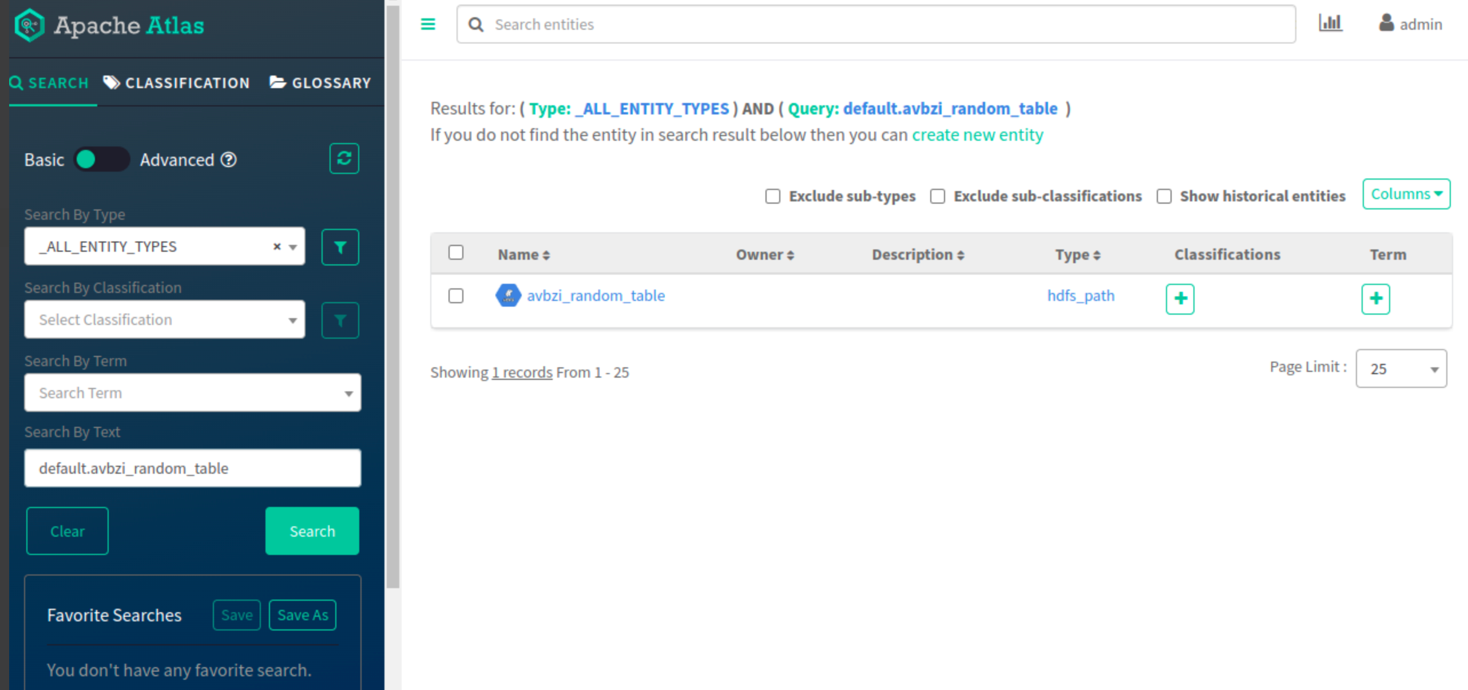Select the avbzi_random_table row checkbox
The width and height of the screenshot is (1468, 690).
tap(455, 296)
